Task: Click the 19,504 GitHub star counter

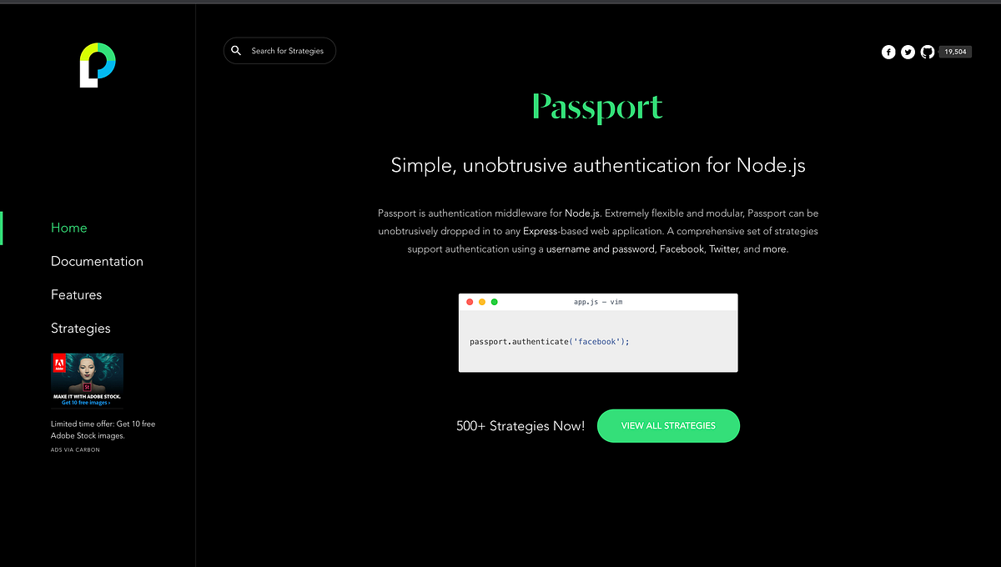Action: pos(954,51)
